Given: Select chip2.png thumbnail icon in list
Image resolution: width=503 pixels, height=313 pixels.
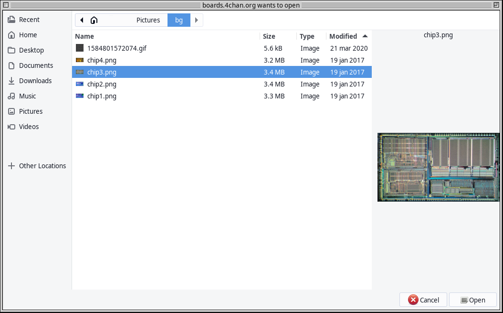Looking at the screenshot, I should pyautogui.click(x=80, y=84).
